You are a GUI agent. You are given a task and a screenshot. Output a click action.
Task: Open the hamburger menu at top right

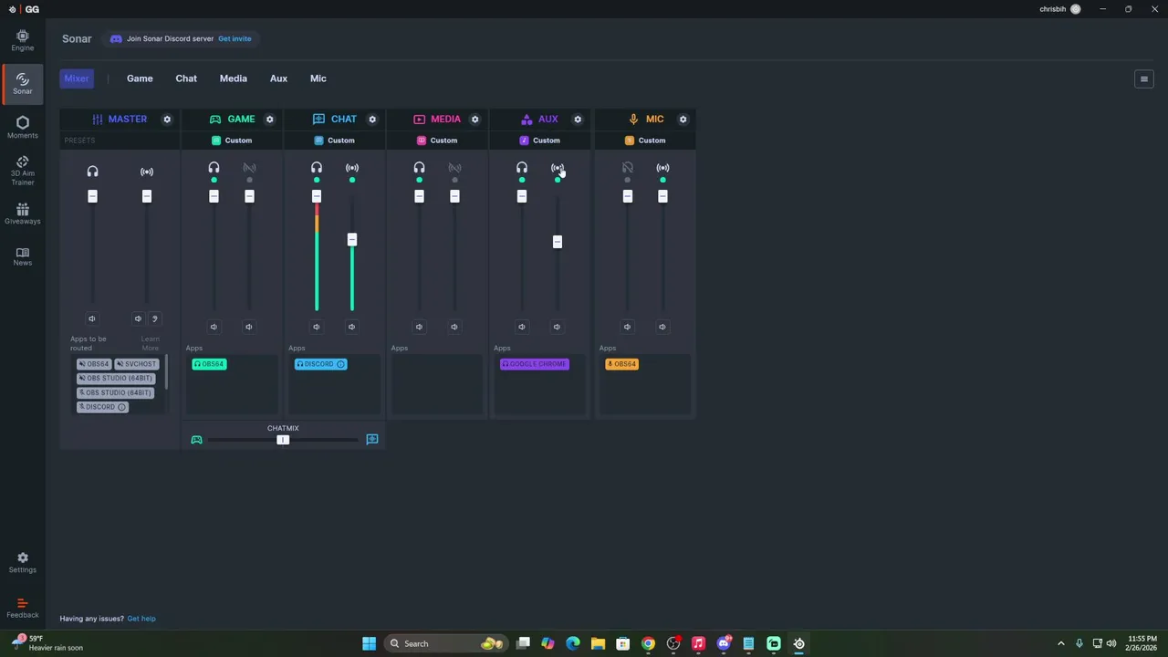click(1144, 79)
